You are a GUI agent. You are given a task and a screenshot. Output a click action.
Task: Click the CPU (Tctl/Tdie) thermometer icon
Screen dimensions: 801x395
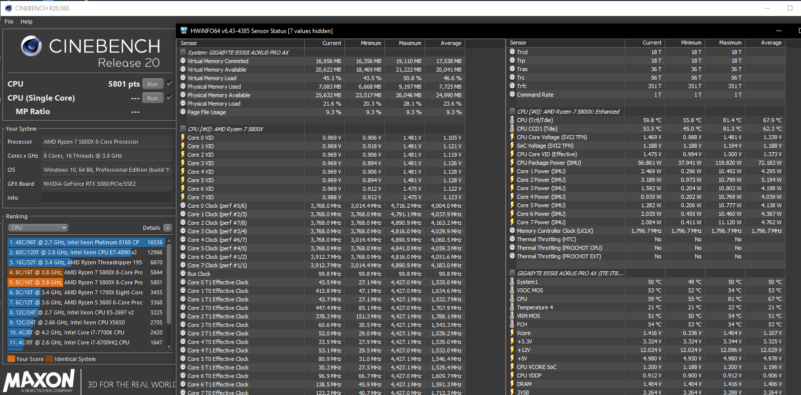[512, 120]
